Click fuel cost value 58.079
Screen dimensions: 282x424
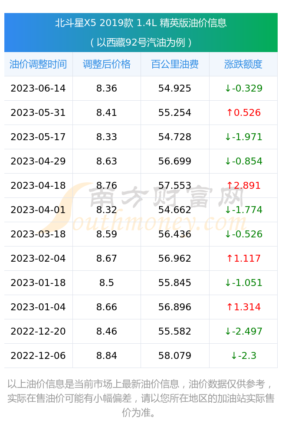[175, 356]
